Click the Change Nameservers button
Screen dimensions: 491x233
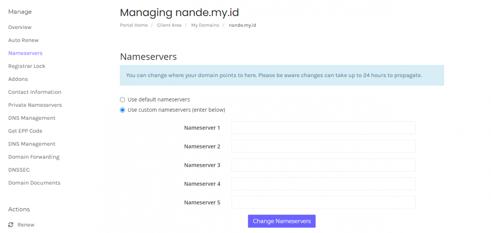pos(281,221)
